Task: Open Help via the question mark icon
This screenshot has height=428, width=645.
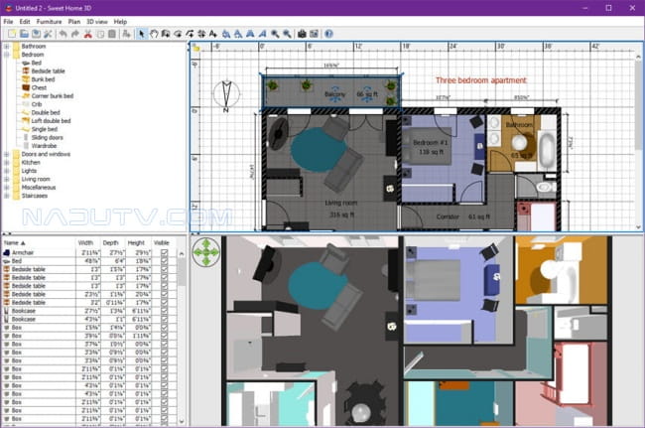Action: click(x=328, y=34)
